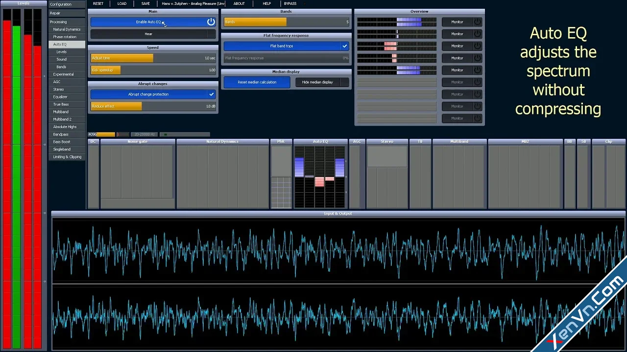This screenshot has height=352, width=627.
Task: Click the Monitor button for the third band
Action: pos(457,46)
